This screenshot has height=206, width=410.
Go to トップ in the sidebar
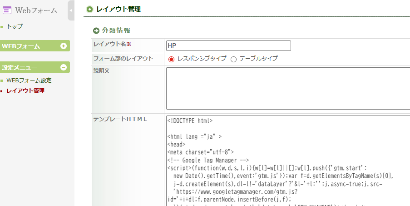(15, 27)
